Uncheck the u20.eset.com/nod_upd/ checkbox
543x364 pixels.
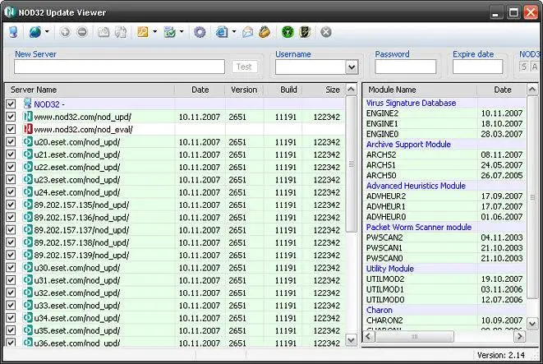coord(11,141)
